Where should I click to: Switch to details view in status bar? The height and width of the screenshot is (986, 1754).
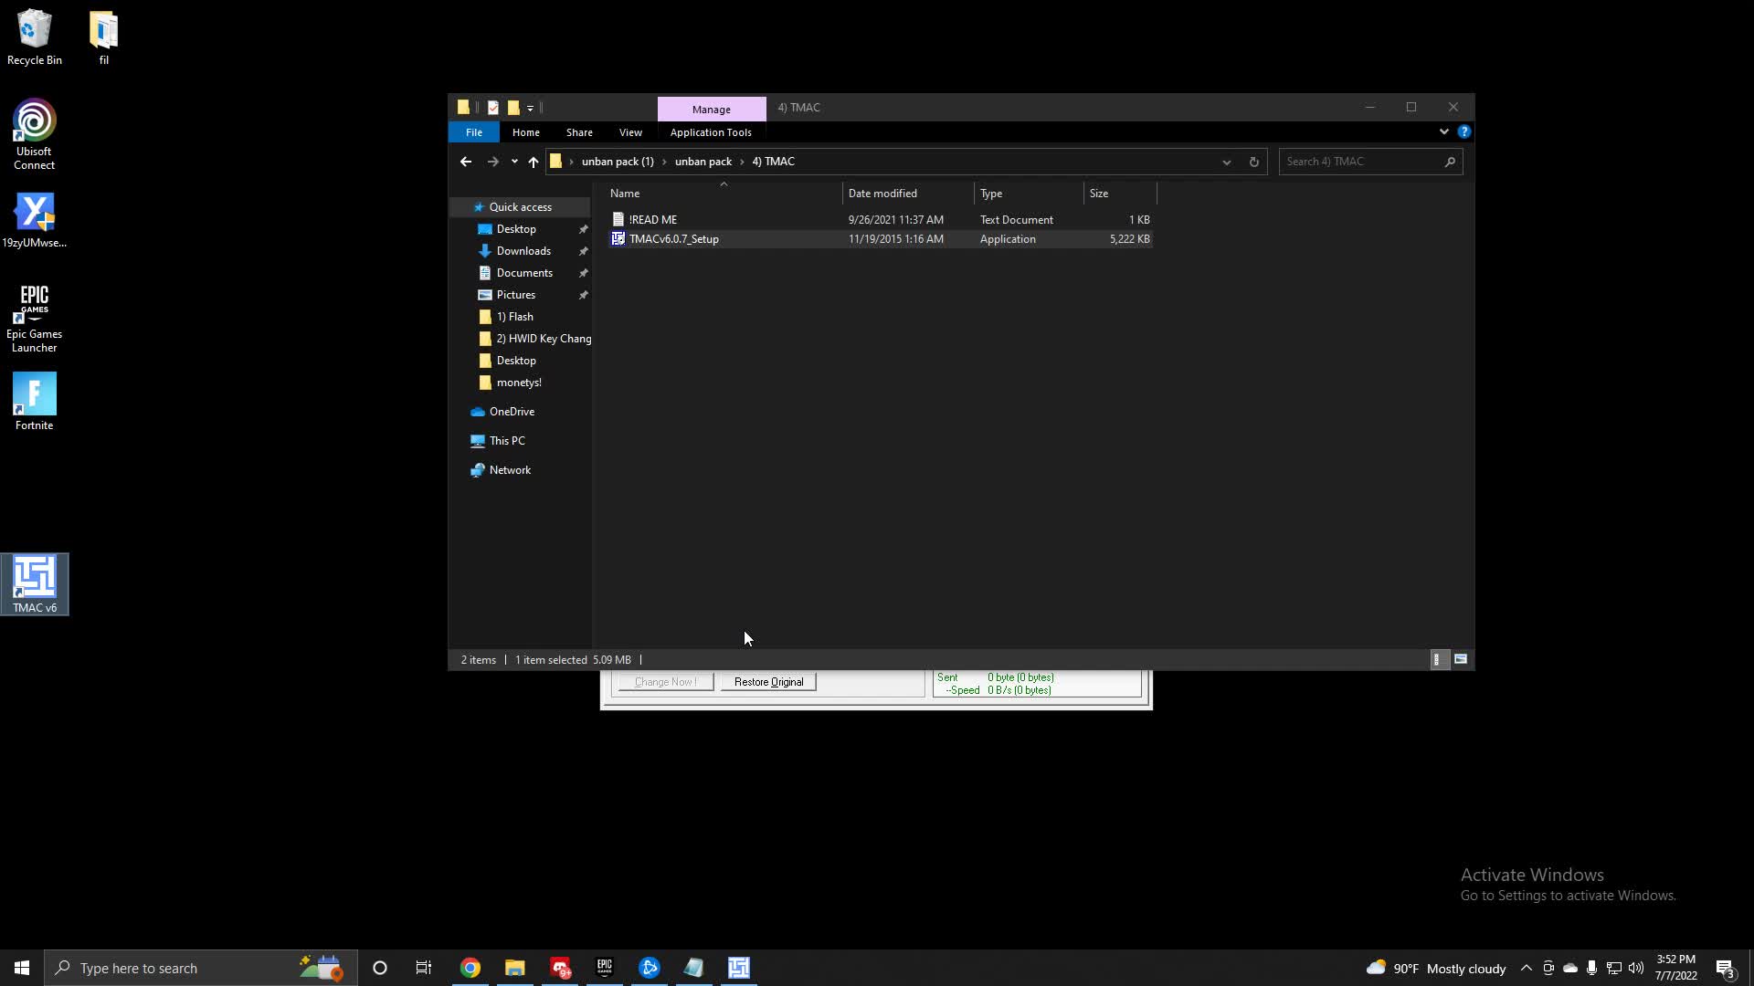click(x=1438, y=658)
